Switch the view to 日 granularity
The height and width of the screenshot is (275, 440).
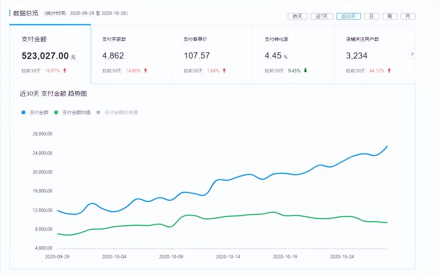point(372,16)
